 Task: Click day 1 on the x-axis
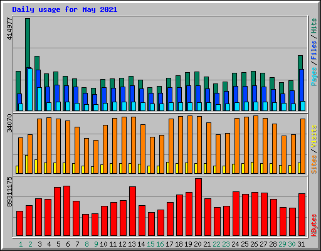pyautogui.click(x=21, y=244)
